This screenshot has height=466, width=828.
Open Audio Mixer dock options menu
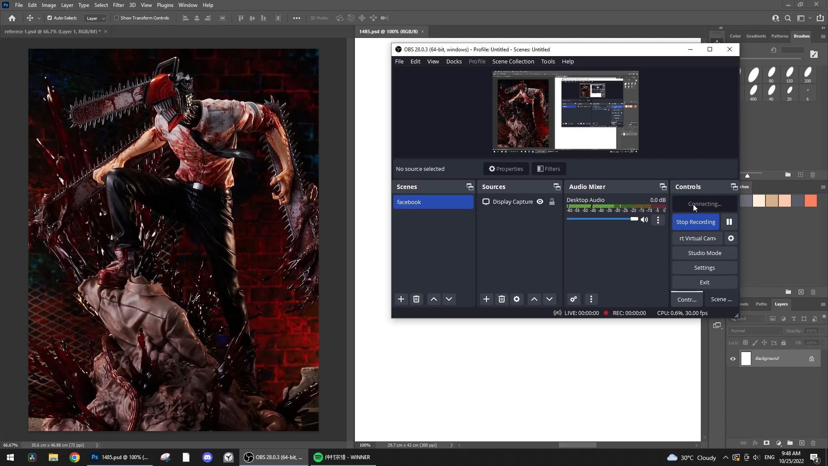[591, 299]
